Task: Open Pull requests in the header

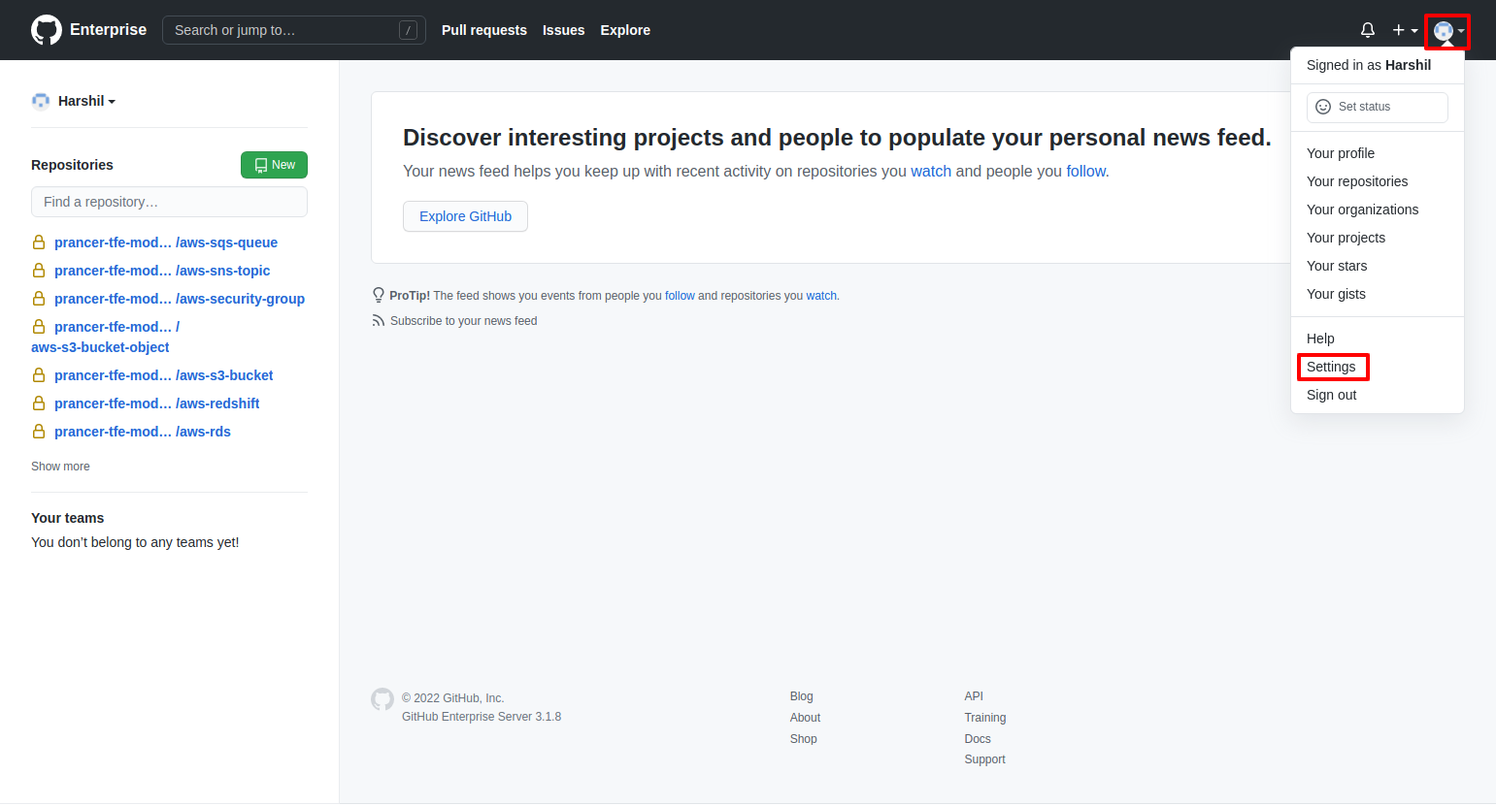Action: click(484, 30)
